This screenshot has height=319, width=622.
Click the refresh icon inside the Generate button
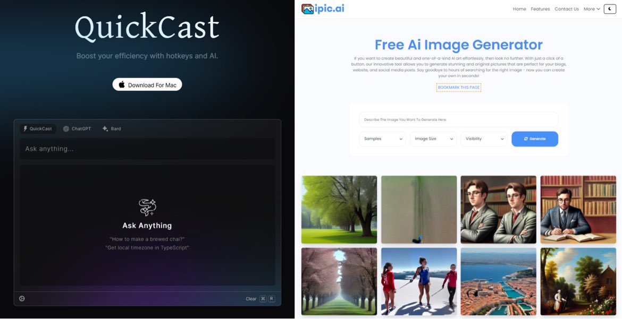526,139
